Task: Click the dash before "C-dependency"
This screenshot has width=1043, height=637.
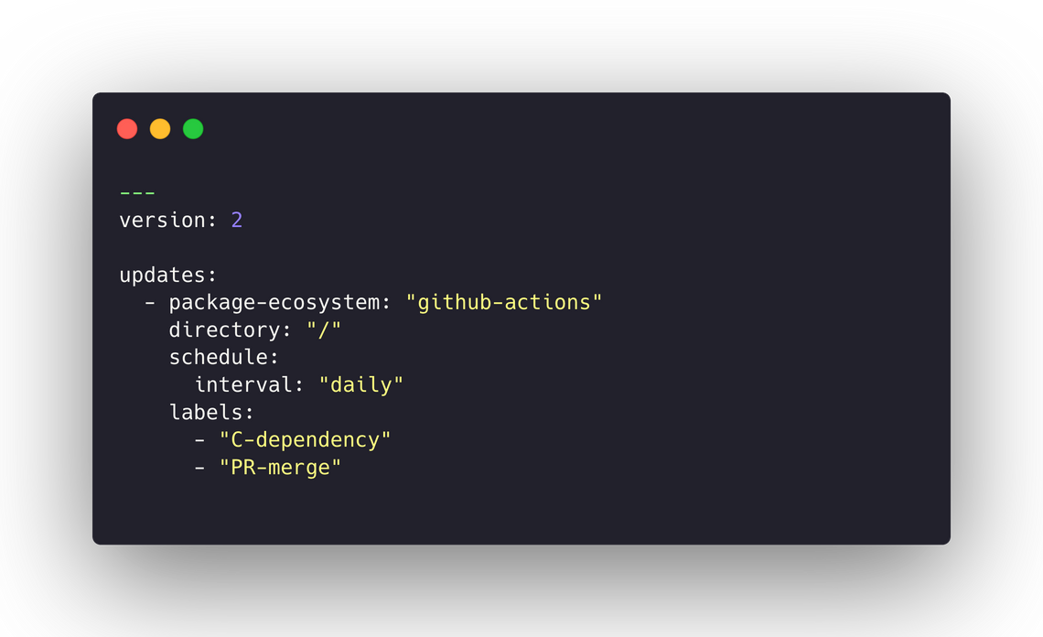Action: coord(199,440)
